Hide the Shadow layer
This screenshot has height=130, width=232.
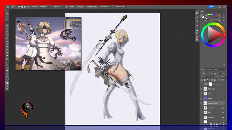coord(202,99)
